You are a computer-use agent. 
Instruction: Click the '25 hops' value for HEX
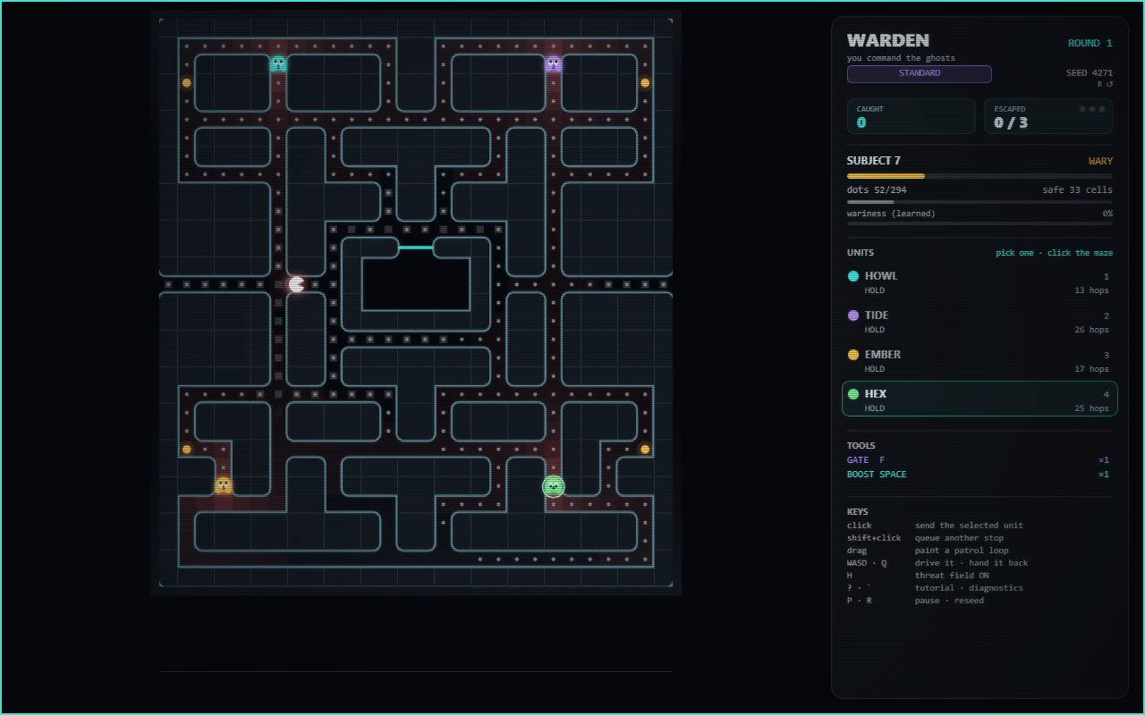point(1091,408)
